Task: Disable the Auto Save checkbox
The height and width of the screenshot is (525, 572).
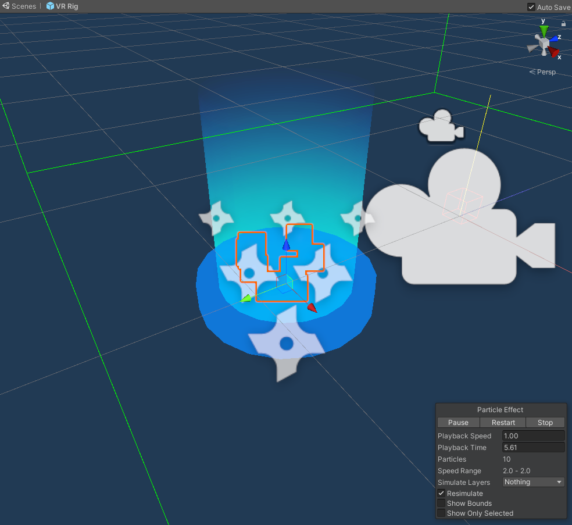Action: point(531,7)
